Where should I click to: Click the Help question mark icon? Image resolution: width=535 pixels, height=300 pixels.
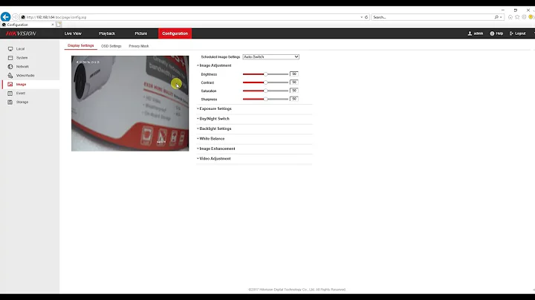pyautogui.click(x=492, y=33)
